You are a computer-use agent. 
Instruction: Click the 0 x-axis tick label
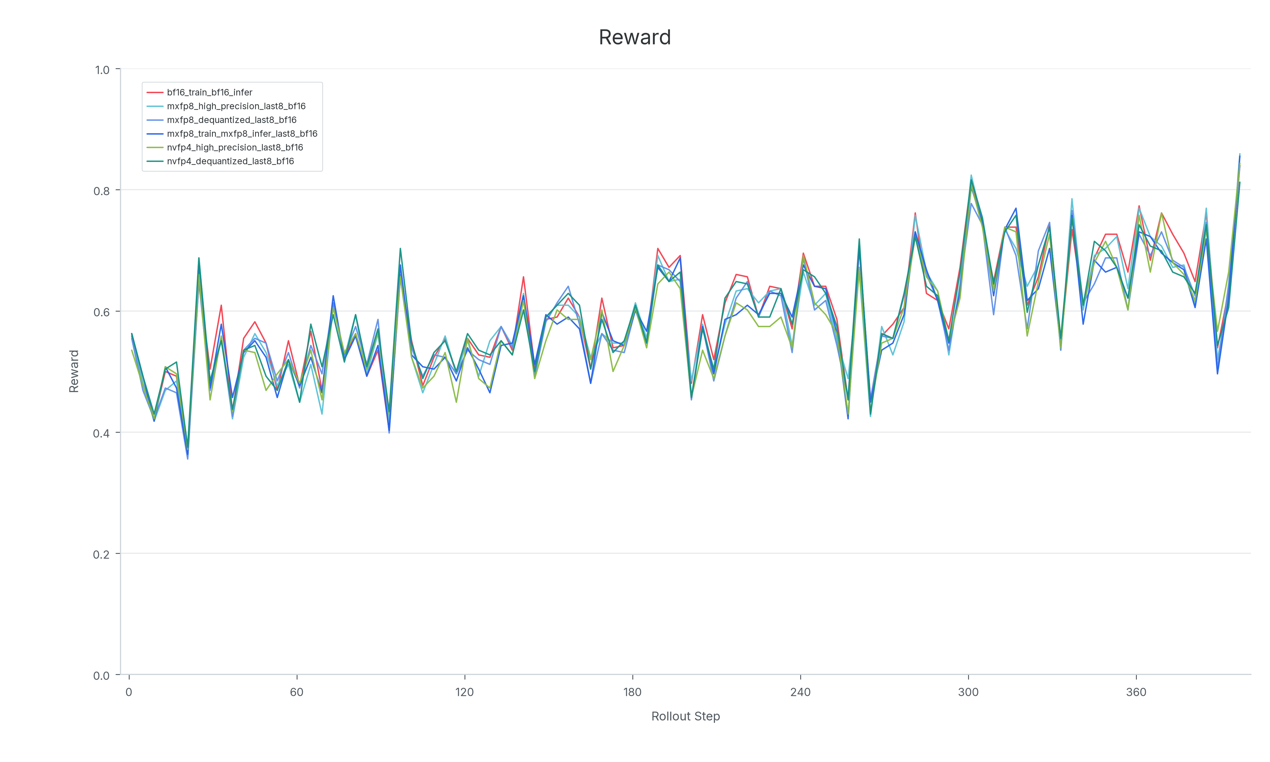coord(129,692)
